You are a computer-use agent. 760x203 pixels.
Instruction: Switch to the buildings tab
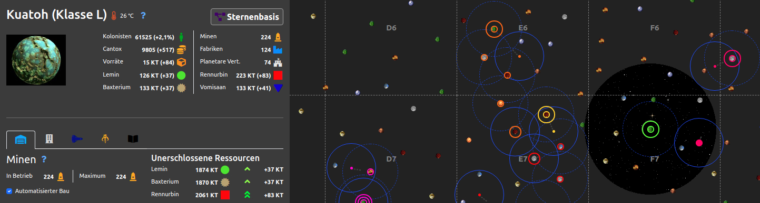[x=49, y=139]
